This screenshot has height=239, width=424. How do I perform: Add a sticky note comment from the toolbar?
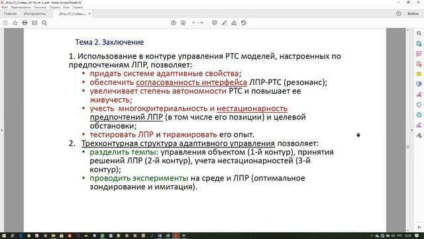(x=215, y=23)
